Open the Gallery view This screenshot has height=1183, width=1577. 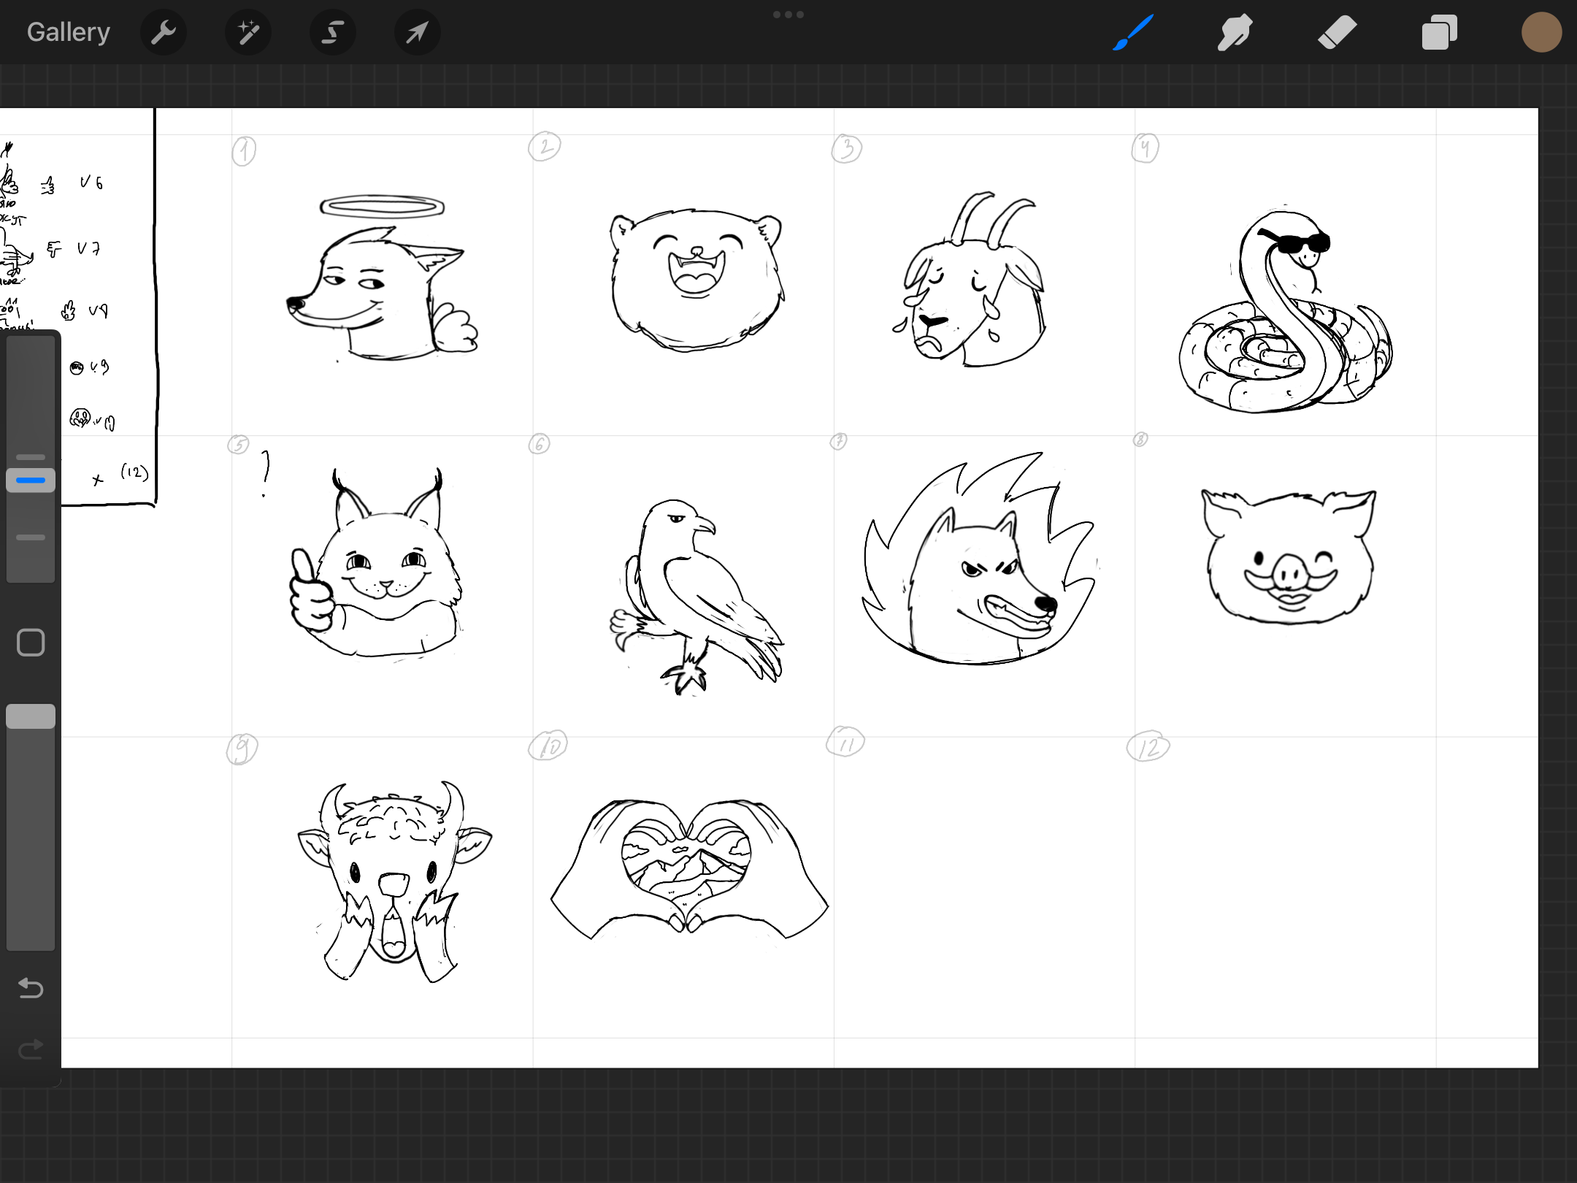point(68,32)
